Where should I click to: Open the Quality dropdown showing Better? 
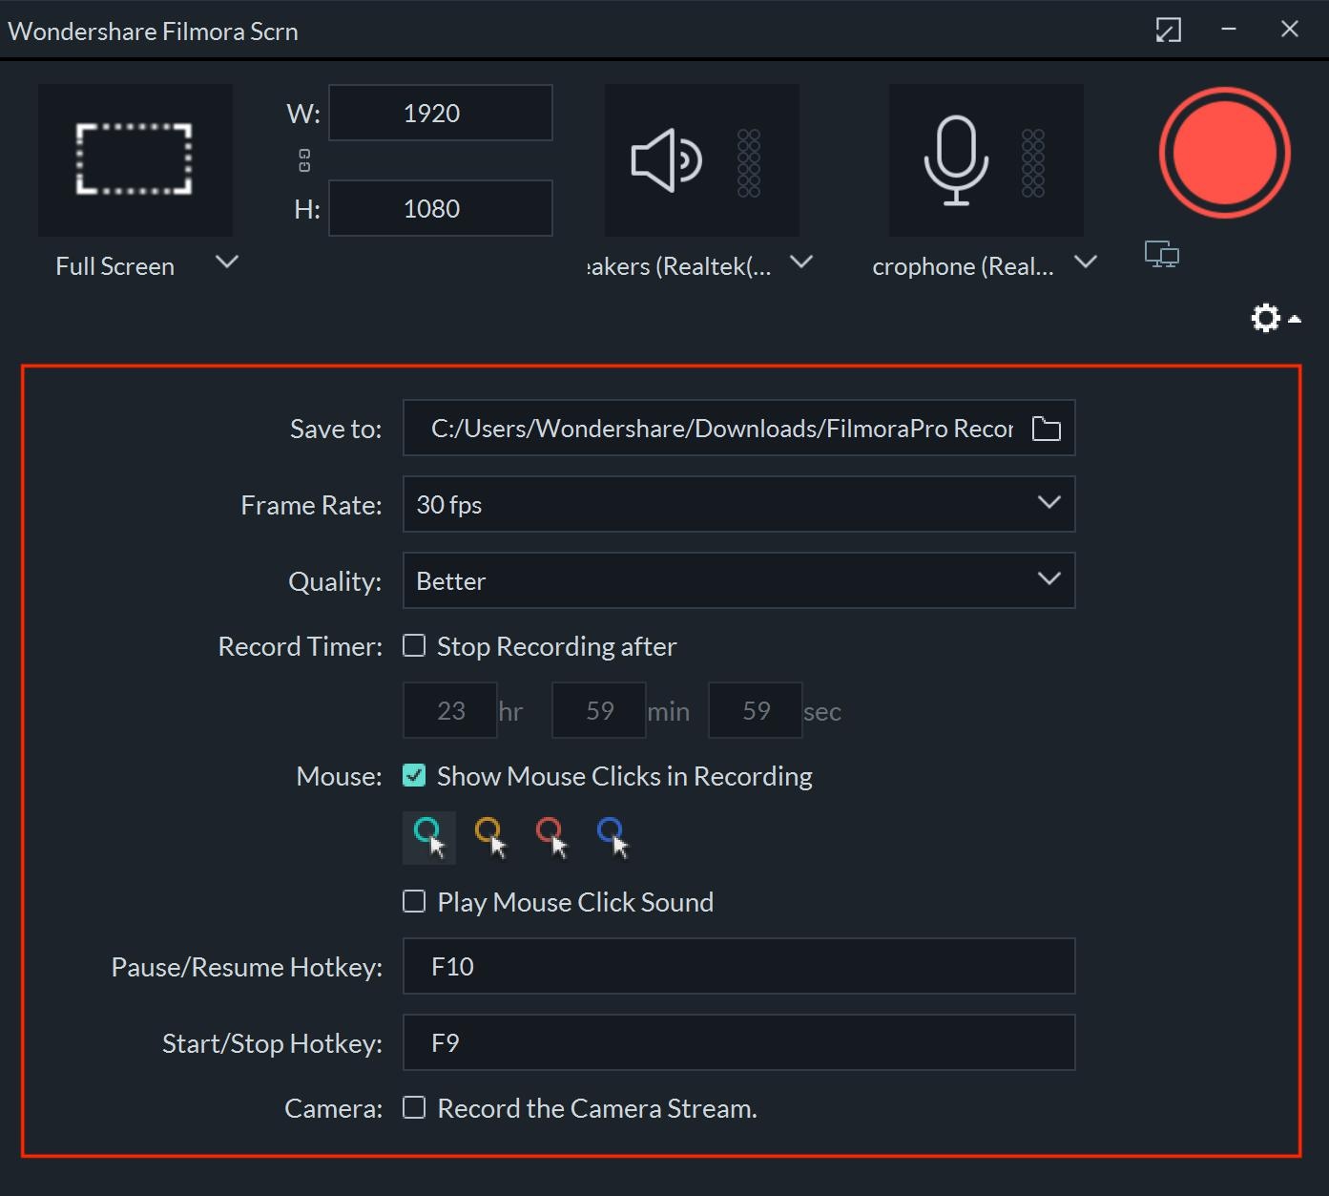tap(739, 580)
